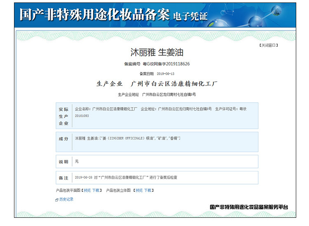Click the filing date 2019-06-13
The width and height of the screenshot is (309, 226).
click(x=166, y=74)
